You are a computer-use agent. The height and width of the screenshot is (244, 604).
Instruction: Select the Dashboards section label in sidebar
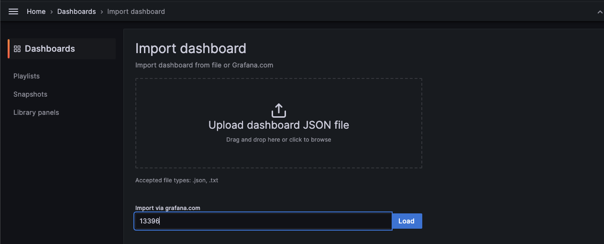tap(50, 49)
